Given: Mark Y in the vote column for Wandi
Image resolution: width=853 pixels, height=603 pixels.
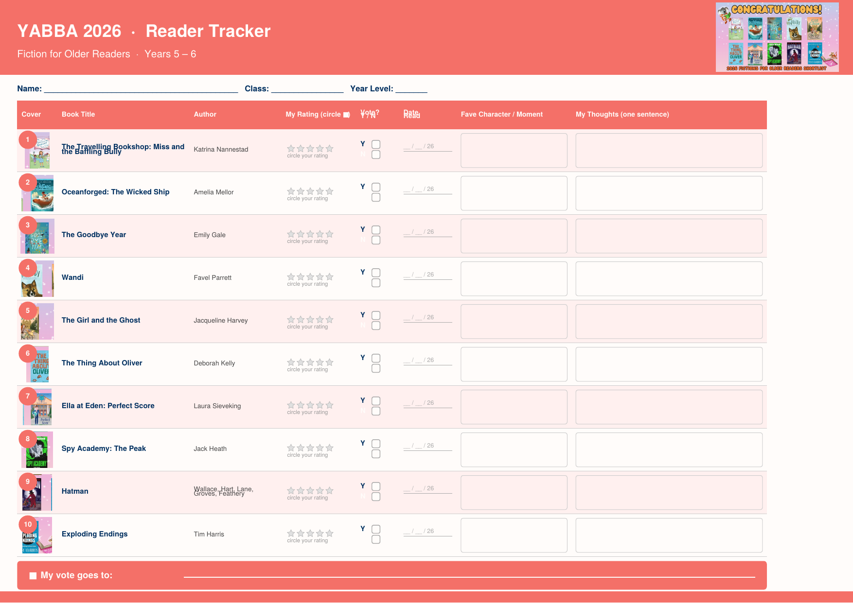Looking at the screenshot, I should pos(376,273).
